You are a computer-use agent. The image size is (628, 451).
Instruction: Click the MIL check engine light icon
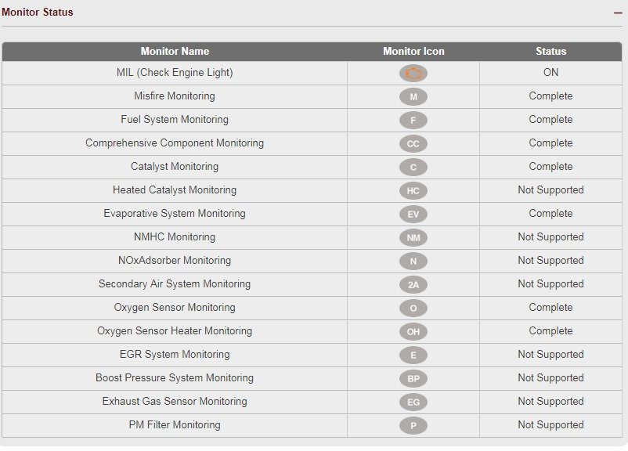pyautogui.click(x=413, y=74)
